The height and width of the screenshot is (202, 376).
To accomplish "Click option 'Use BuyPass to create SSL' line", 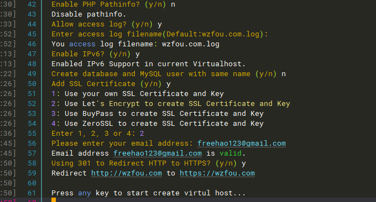I will pos(164,114).
